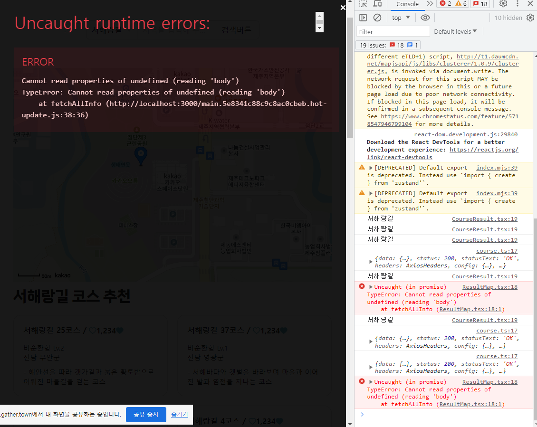The height and width of the screenshot is (427, 537).
Task: Select the blue map marker pin
Action: click(141, 156)
